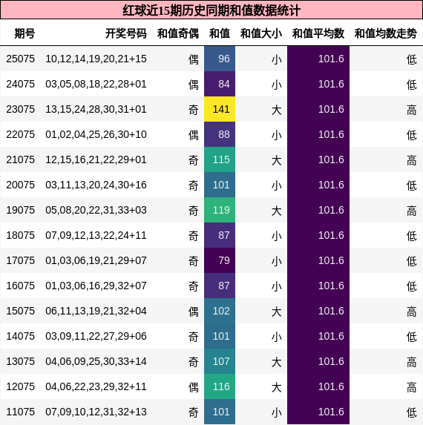Select draw numbers 10,12,14,19,20,21+15

[96, 59]
